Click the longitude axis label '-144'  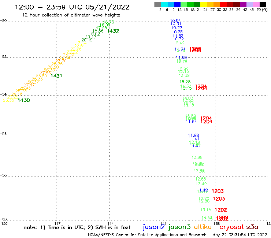[109, 223]
